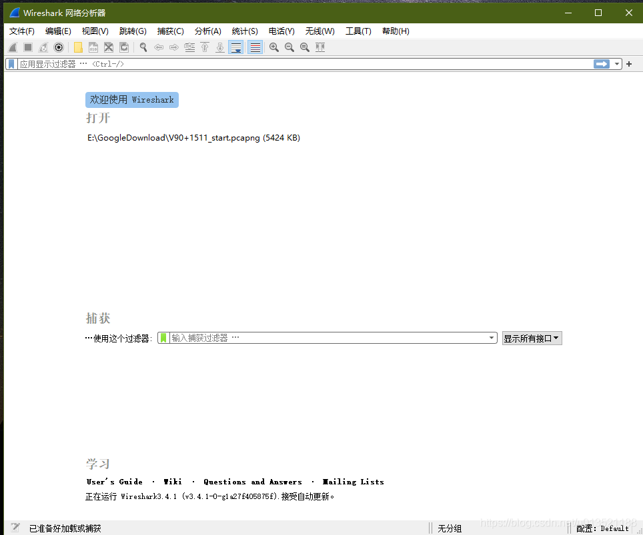Click the Wireshark version text line
The image size is (643, 535).
tap(209, 496)
